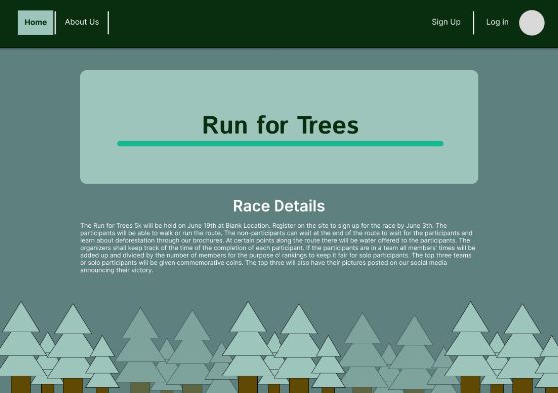This screenshot has height=393, width=558.
Task: Select the Run for Trees title
Action: [280, 125]
